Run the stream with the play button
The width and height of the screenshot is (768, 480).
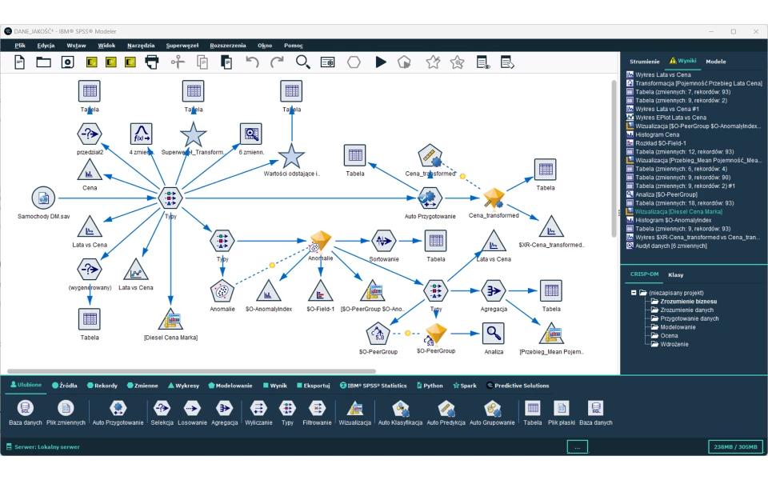[381, 62]
